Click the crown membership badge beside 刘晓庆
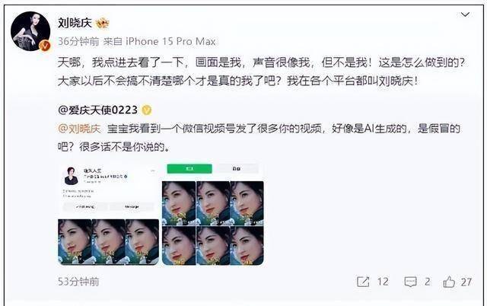 pyautogui.click(x=102, y=23)
